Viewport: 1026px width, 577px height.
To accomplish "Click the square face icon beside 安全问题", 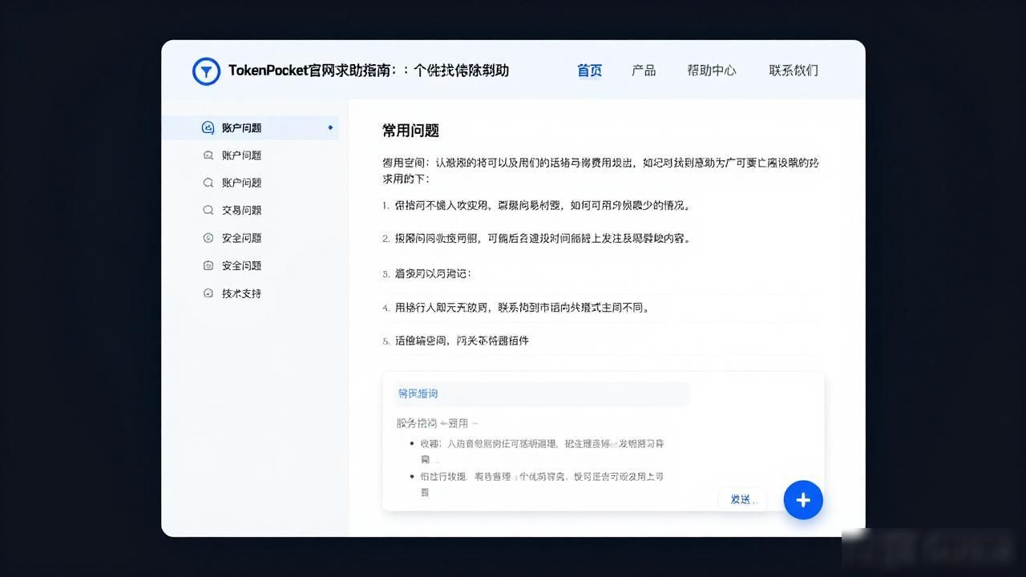I will 208,265.
